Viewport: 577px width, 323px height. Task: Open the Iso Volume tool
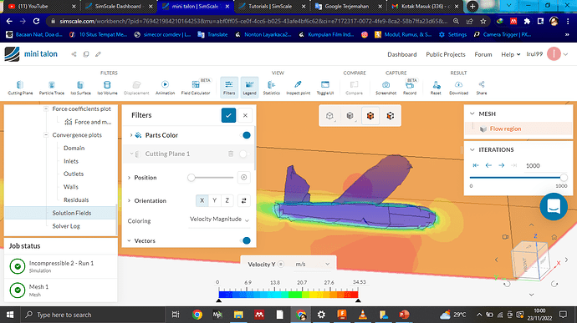107,88
